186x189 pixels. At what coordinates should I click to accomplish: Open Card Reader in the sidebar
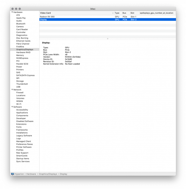22,29
